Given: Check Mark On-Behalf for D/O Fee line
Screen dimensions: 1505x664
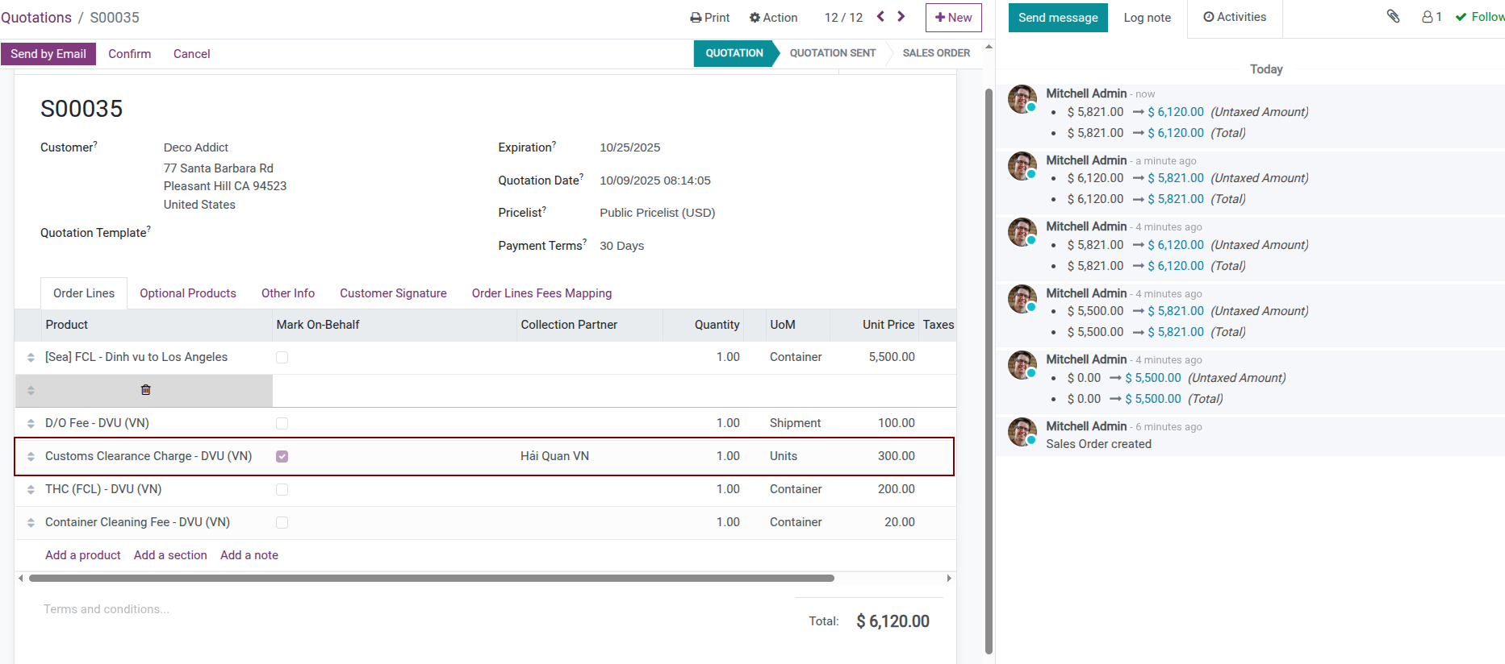Looking at the screenshot, I should coord(282,423).
